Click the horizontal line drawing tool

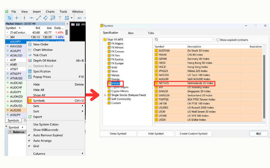pos(31,18)
